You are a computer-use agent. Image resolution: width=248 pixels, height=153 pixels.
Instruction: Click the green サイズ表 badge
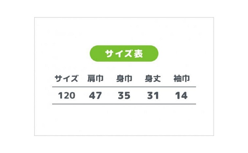pyautogui.click(x=124, y=53)
